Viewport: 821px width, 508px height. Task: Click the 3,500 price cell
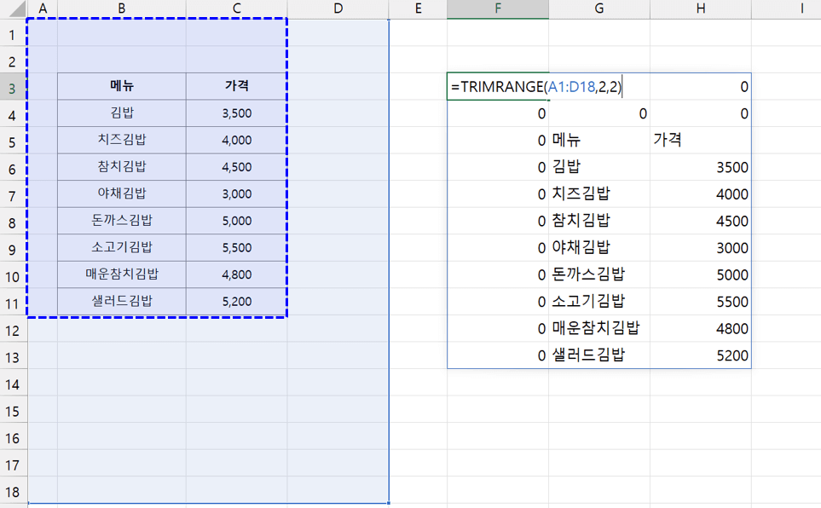[x=237, y=113]
